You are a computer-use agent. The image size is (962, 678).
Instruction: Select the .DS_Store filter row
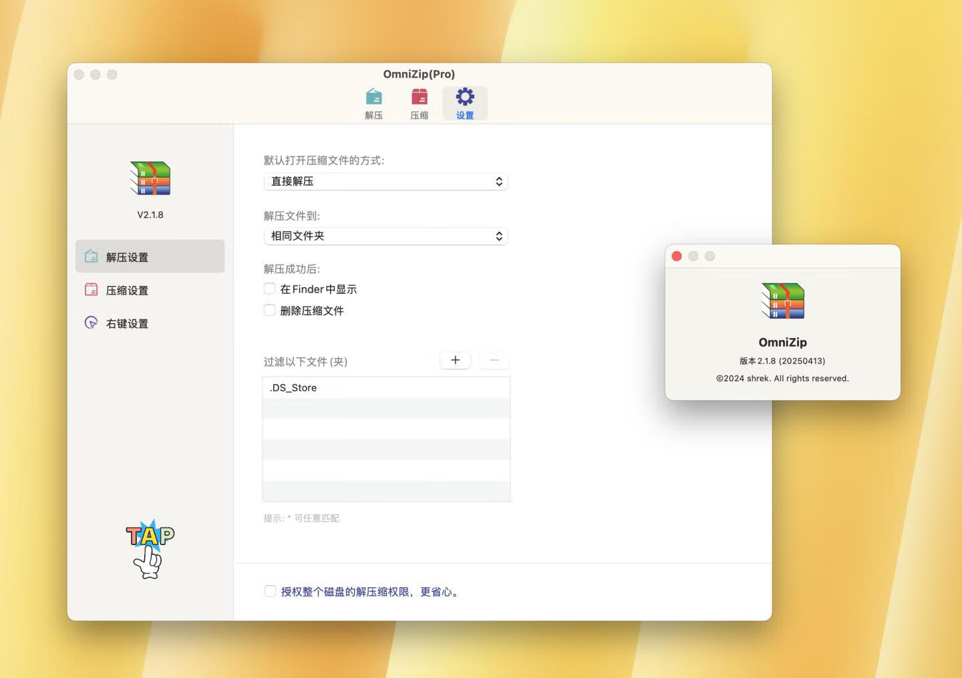click(386, 387)
